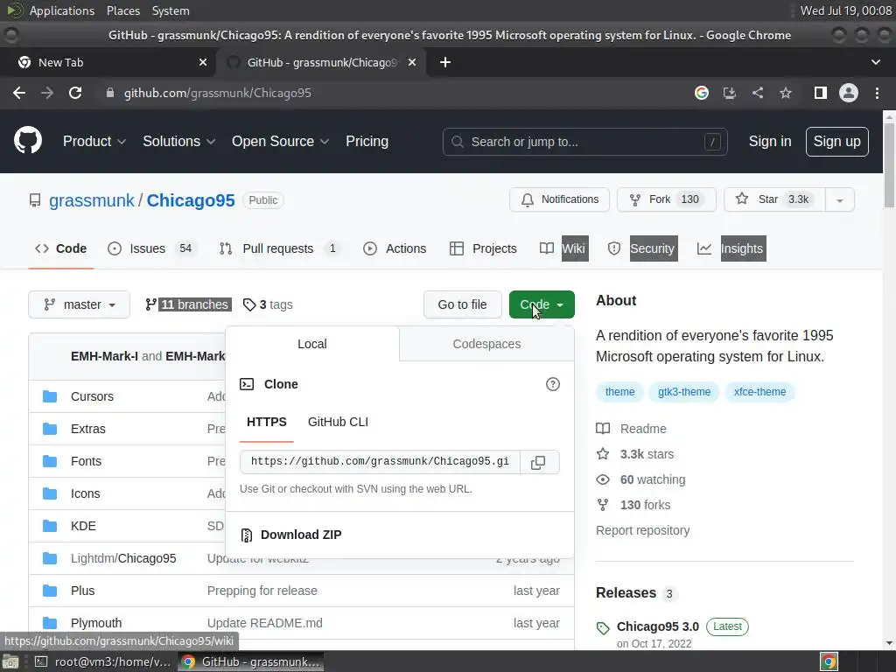
Task: Click the Sign in link
Action: (x=770, y=141)
